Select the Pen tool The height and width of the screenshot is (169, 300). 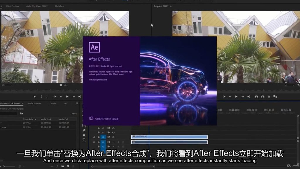pos(84,130)
